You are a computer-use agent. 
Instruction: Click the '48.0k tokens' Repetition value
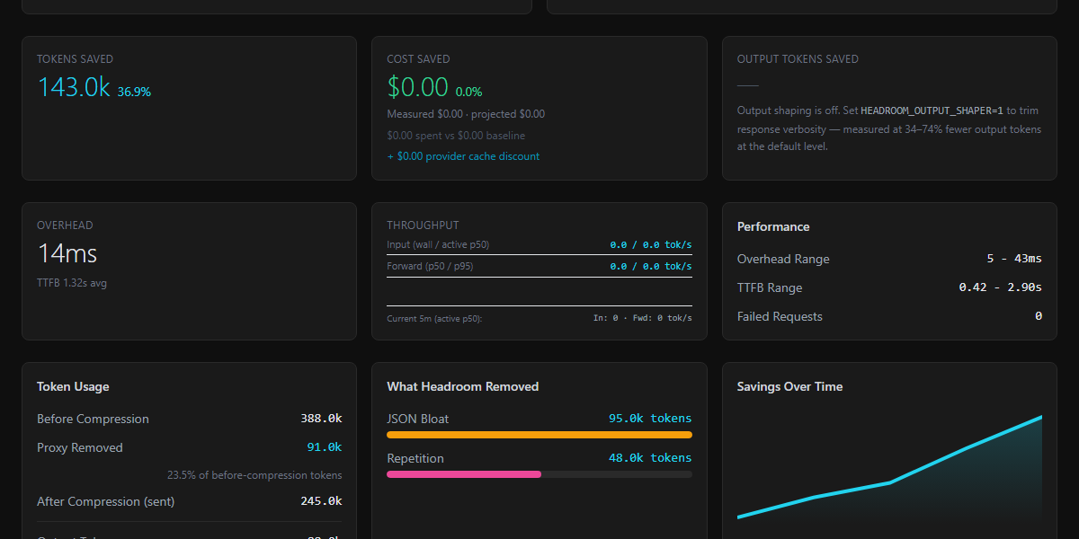point(650,458)
